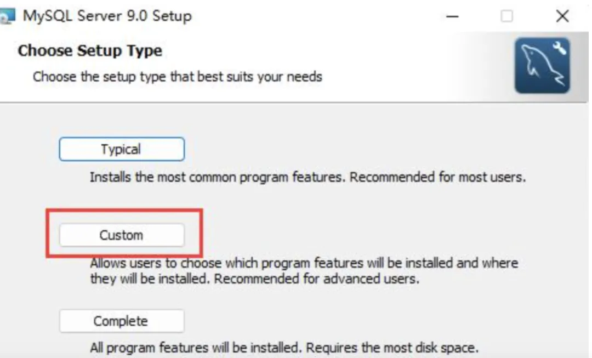Image resolution: width=592 pixels, height=358 pixels.
Task: Click the MySQL installer icon in title bar
Action: pos(8,16)
